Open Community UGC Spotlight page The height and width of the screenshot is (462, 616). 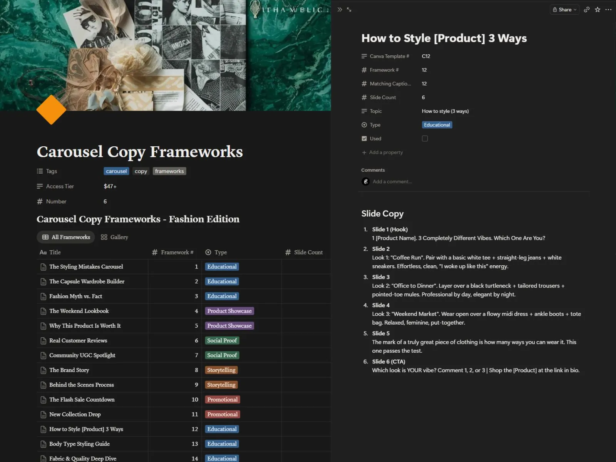(x=82, y=355)
